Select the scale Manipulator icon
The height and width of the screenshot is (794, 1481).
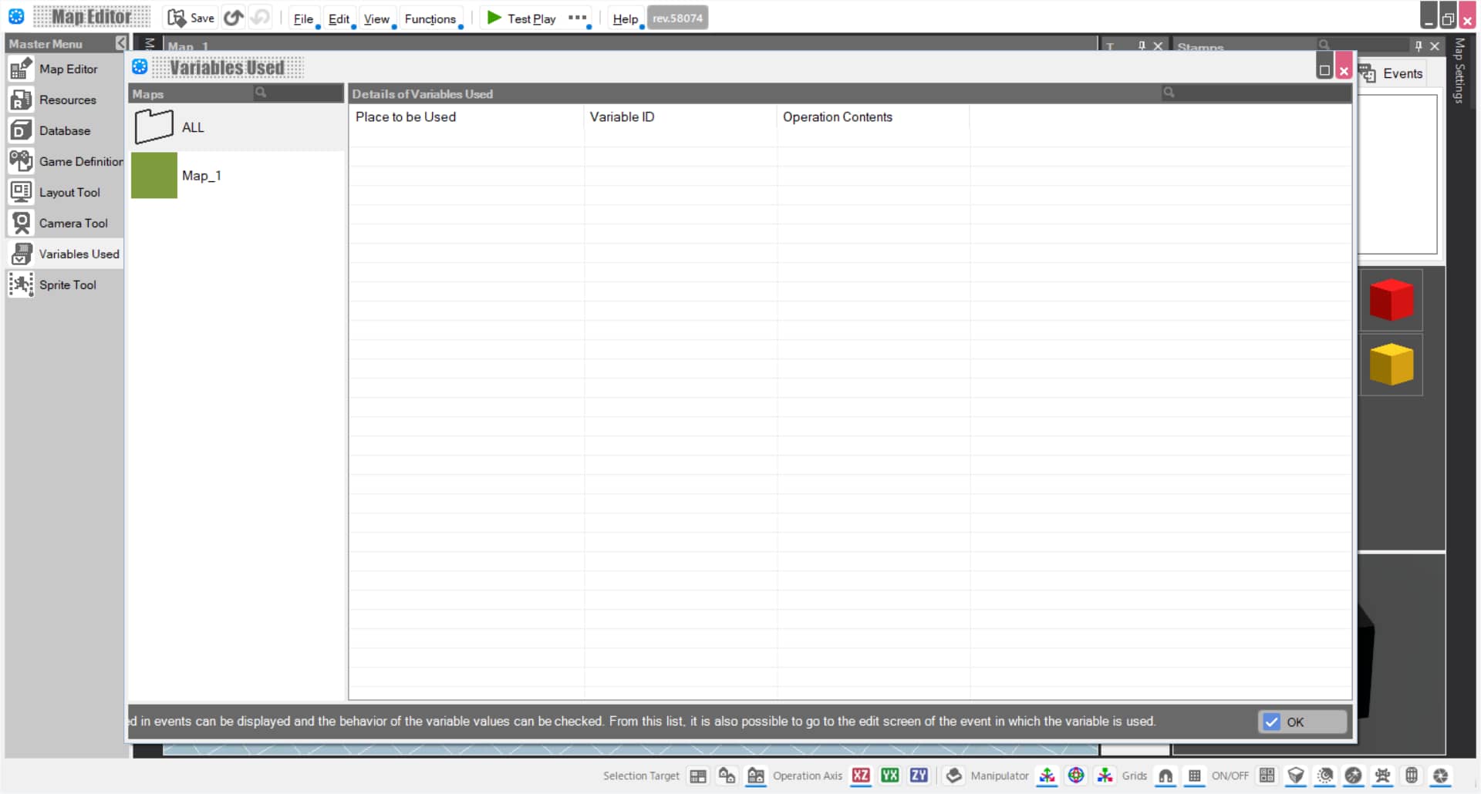coord(1105,776)
